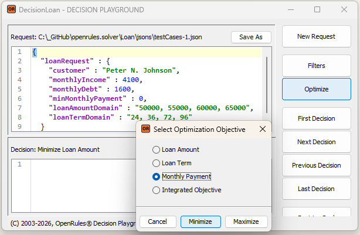The width and height of the screenshot is (360, 235).
Task: Jump to the Last Decision
Action: [316, 189]
